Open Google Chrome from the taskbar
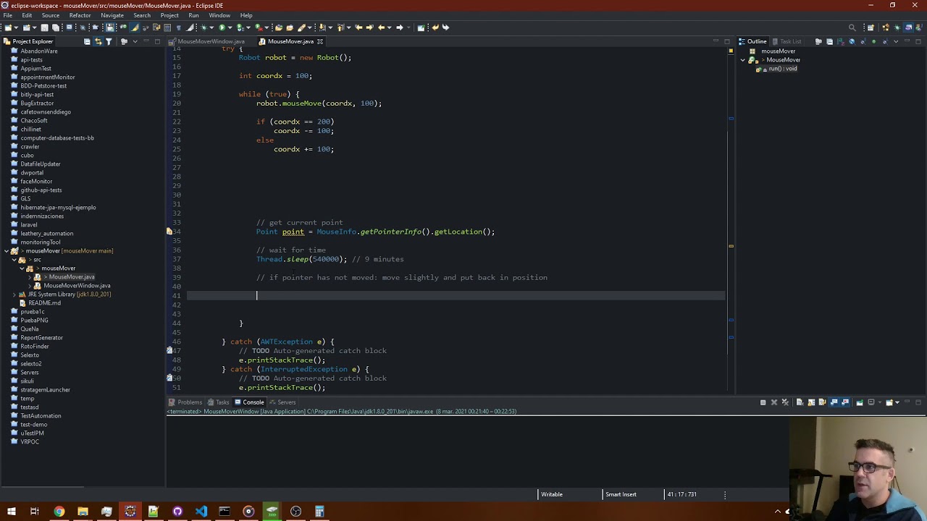 [x=59, y=512]
